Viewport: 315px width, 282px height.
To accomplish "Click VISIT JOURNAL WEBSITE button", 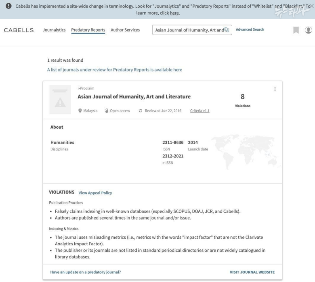I will pyautogui.click(x=252, y=272).
